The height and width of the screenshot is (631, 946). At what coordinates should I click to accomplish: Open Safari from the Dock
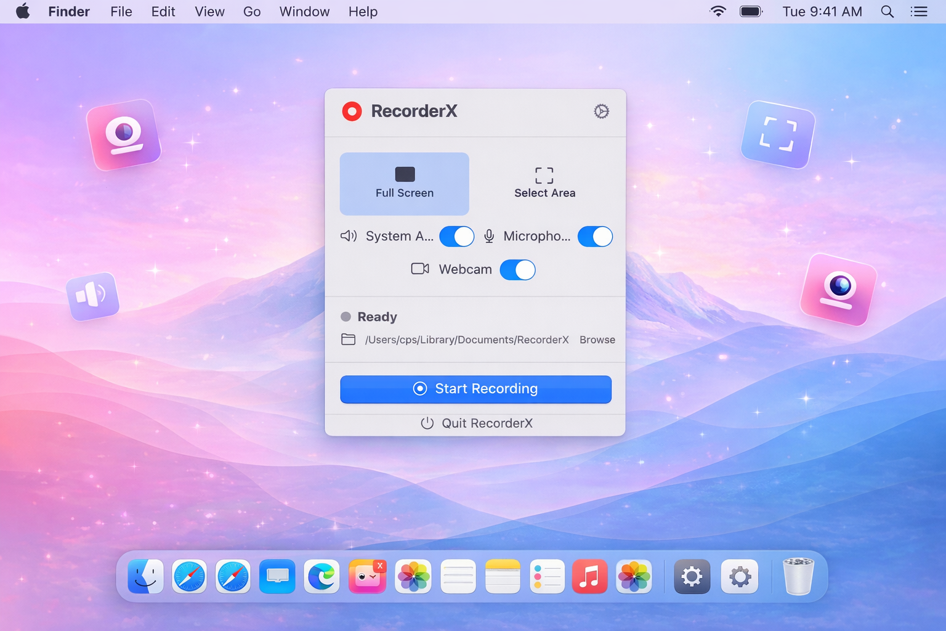pos(189,577)
